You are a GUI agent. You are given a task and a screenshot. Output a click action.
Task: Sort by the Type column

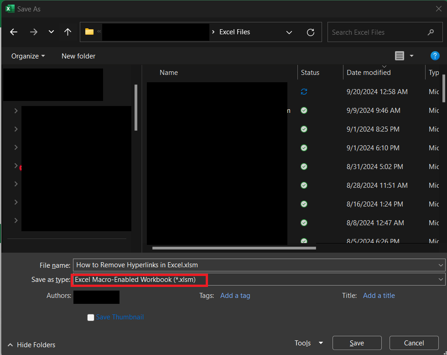pyautogui.click(x=434, y=73)
